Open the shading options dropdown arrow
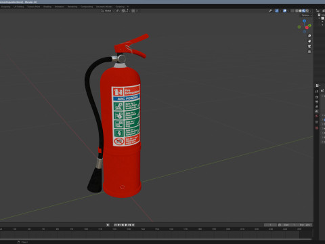 point(311,11)
